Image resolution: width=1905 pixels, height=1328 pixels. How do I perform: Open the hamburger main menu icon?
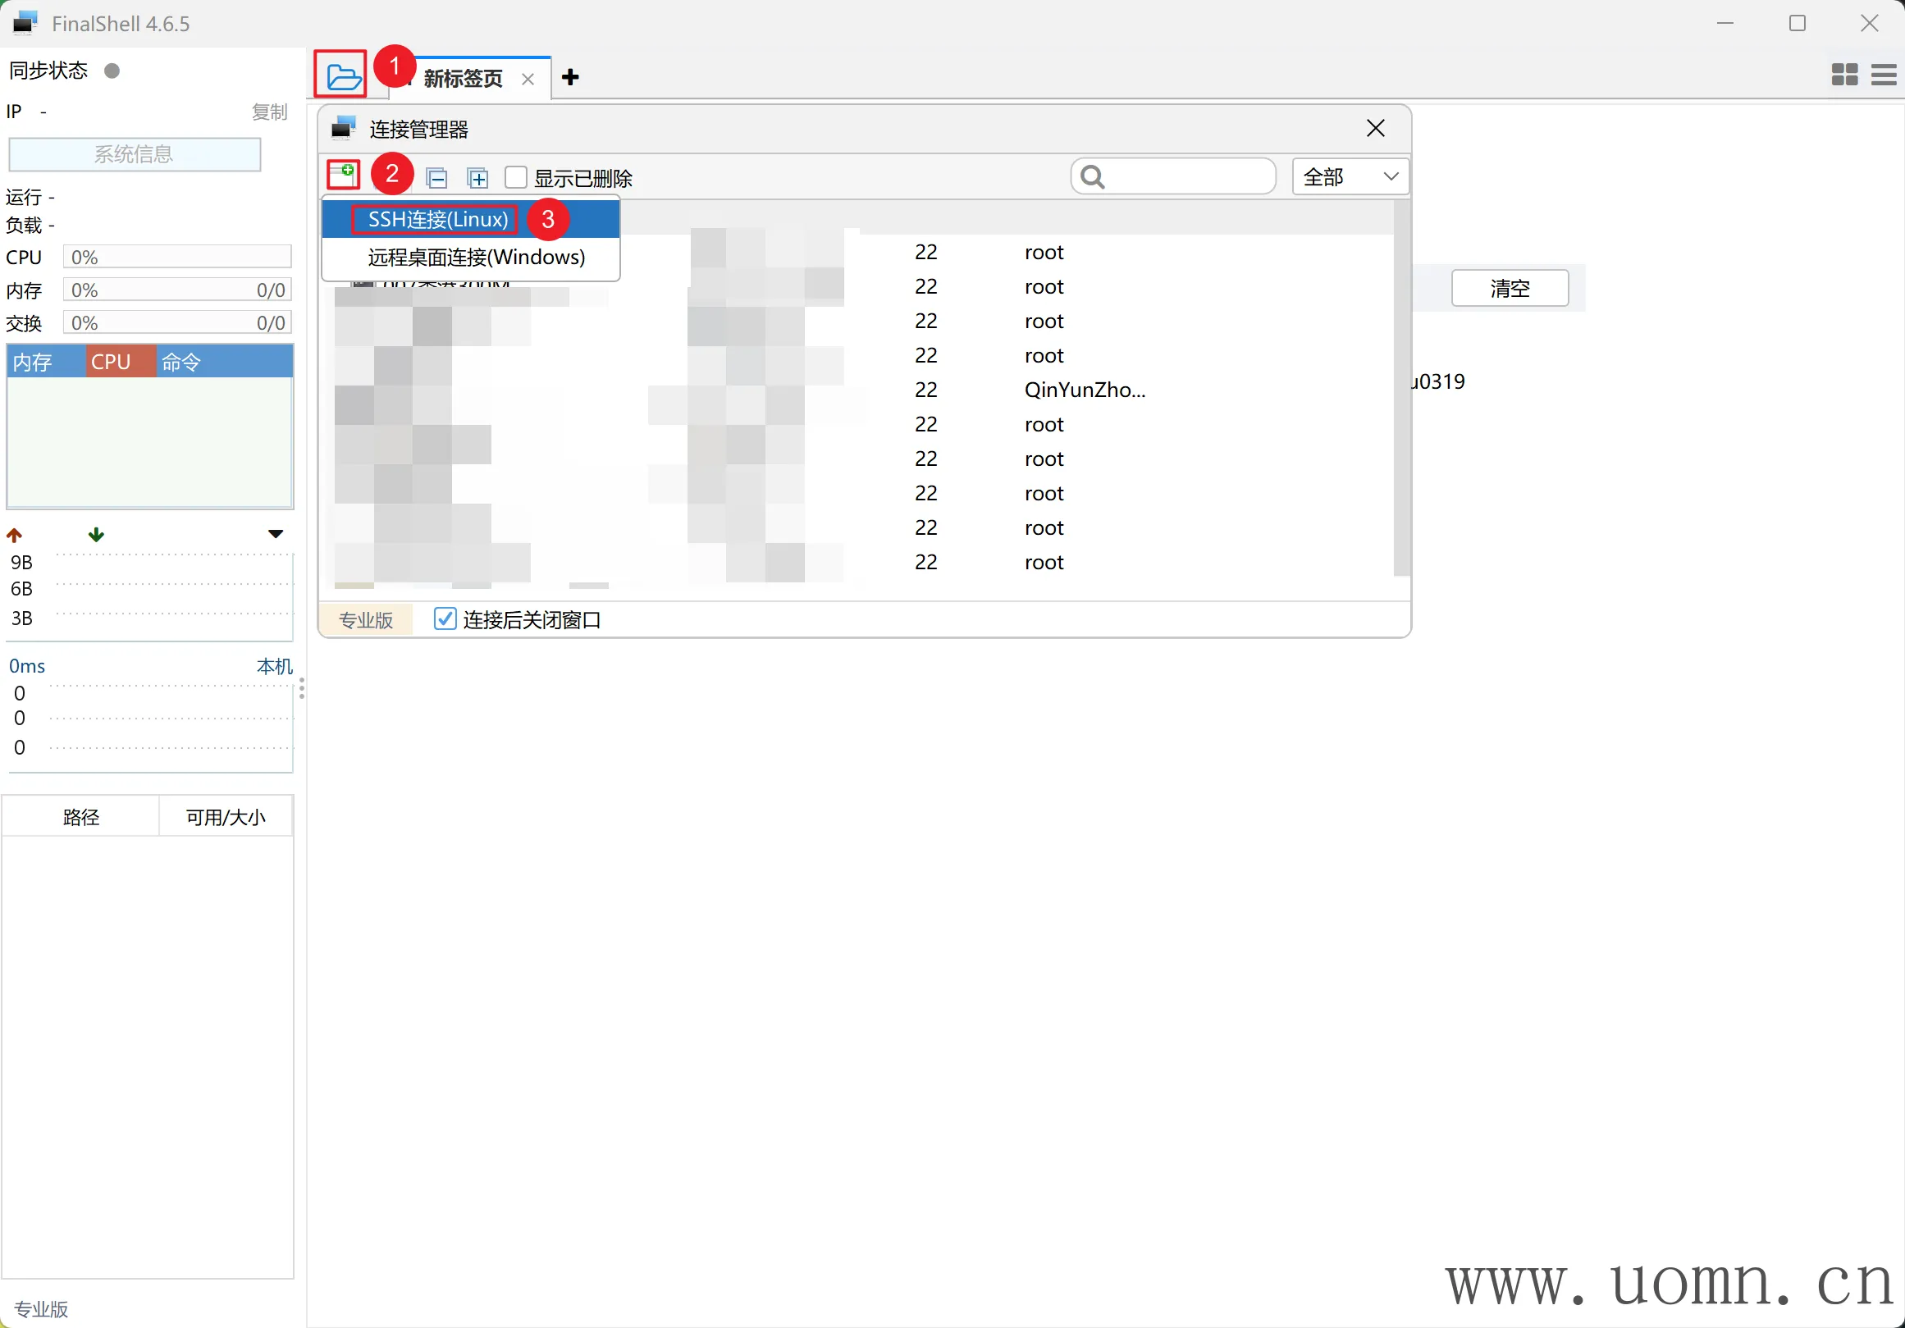tap(1883, 75)
